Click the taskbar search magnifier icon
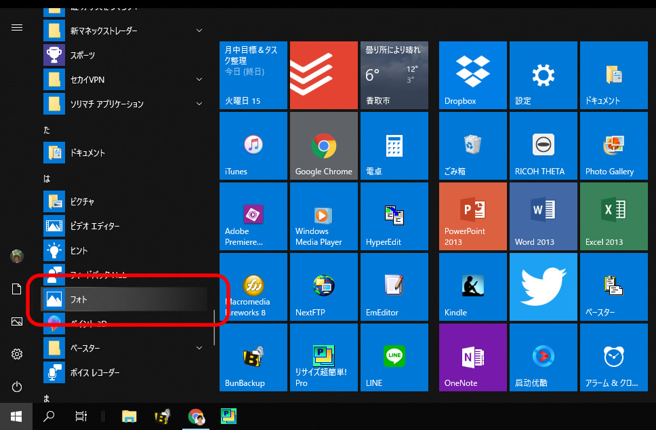 (49, 416)
